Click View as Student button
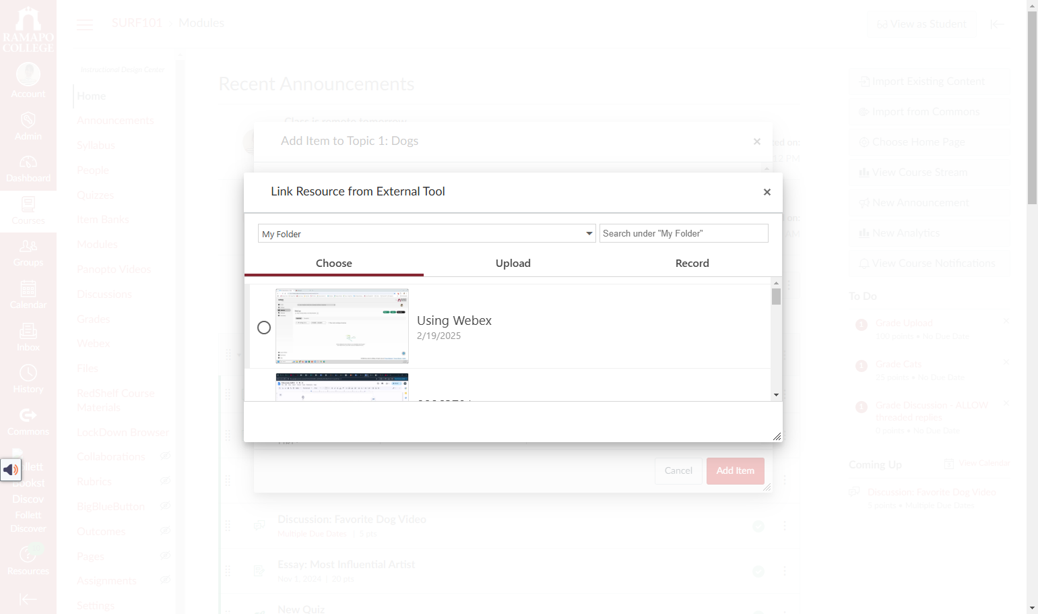The image size is (1038, 614). tap(921, 24)
